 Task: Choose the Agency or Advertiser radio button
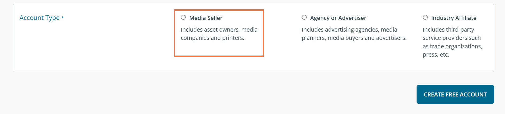304,18
